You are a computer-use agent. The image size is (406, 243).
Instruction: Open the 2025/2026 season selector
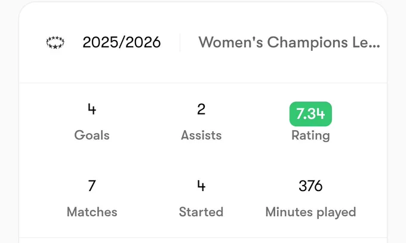tap(121, 42)
